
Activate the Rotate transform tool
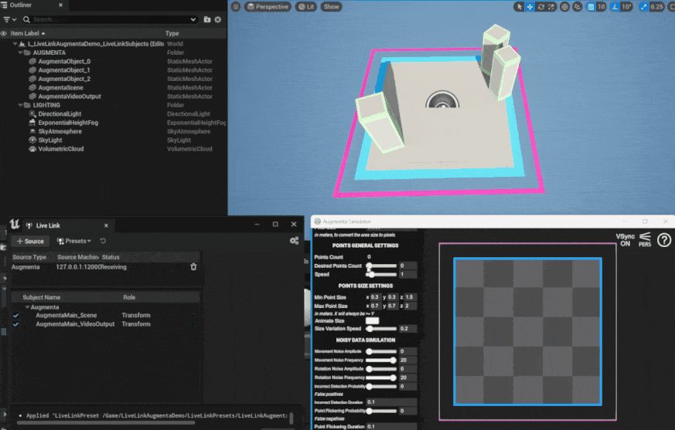coord(540,6)
